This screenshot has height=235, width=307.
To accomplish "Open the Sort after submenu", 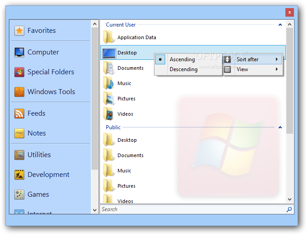I will click(253, 59).
